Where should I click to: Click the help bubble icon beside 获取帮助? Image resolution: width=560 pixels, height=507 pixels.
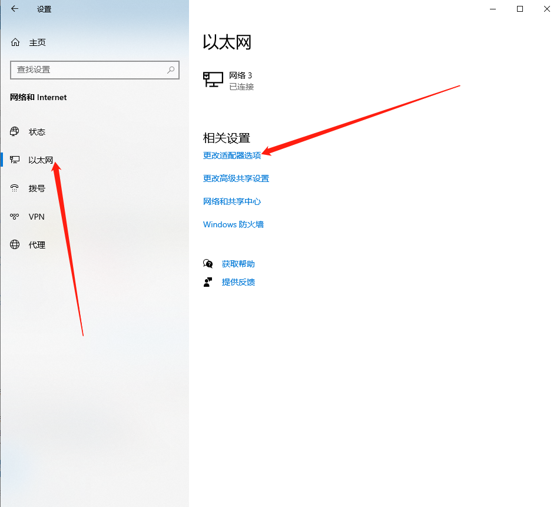(x=208, y=263)
